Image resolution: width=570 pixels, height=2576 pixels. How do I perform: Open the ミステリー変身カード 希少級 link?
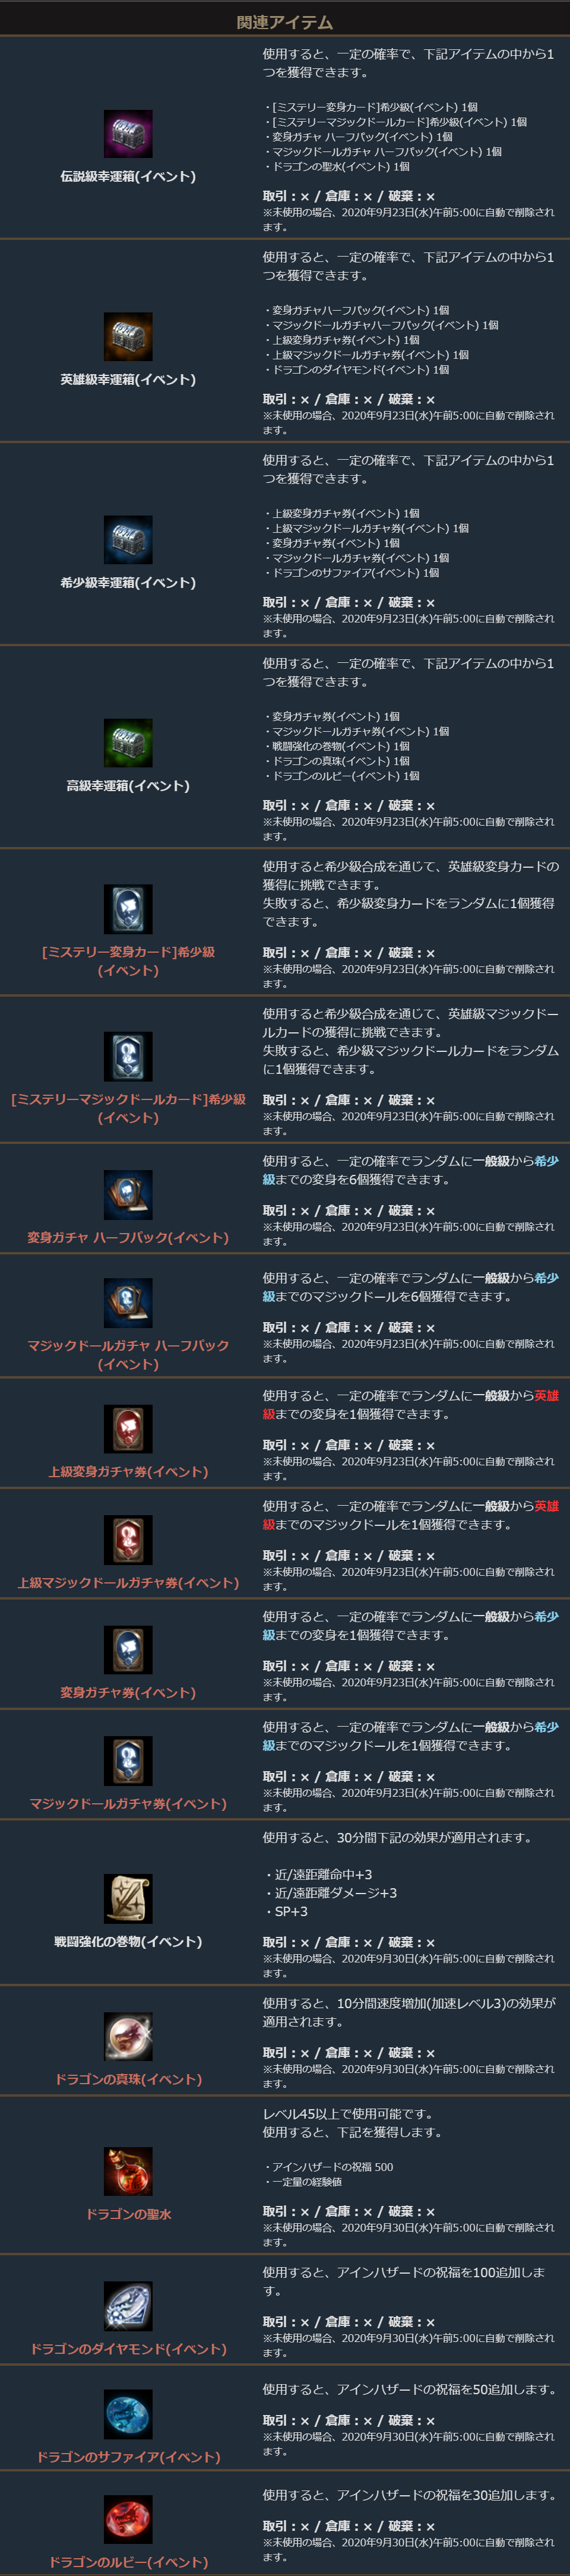pos(128,961)
